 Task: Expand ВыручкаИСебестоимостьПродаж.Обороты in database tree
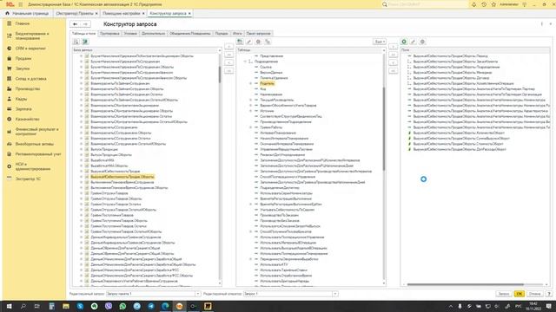[81, 177]
